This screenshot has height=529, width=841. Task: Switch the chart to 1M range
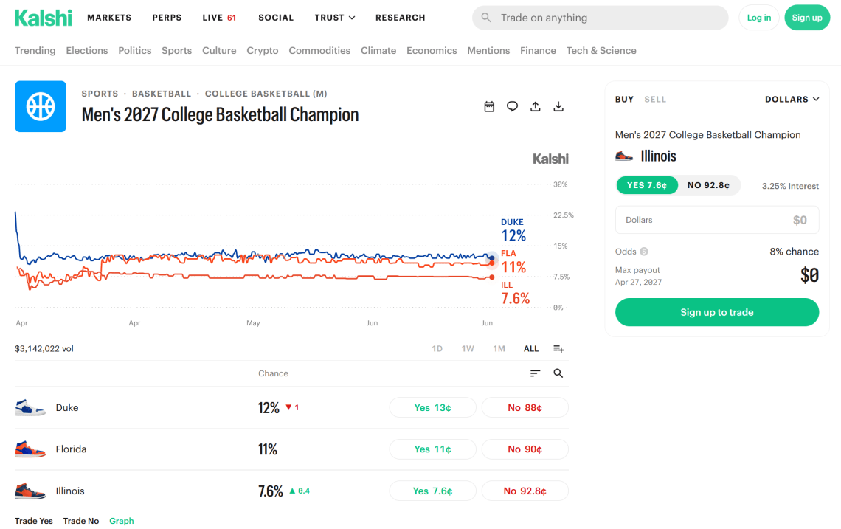point(499,349)
